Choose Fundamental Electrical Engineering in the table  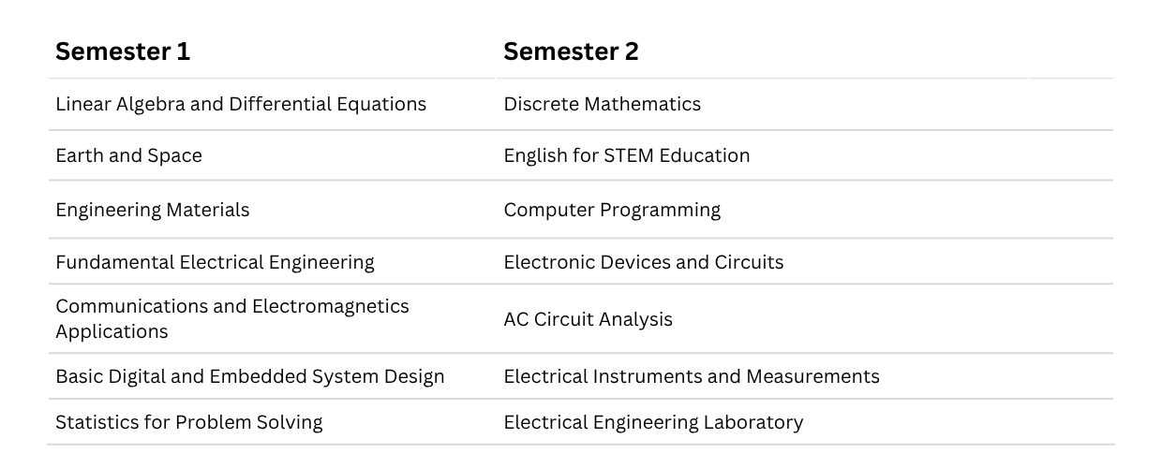tap(215, 262)
